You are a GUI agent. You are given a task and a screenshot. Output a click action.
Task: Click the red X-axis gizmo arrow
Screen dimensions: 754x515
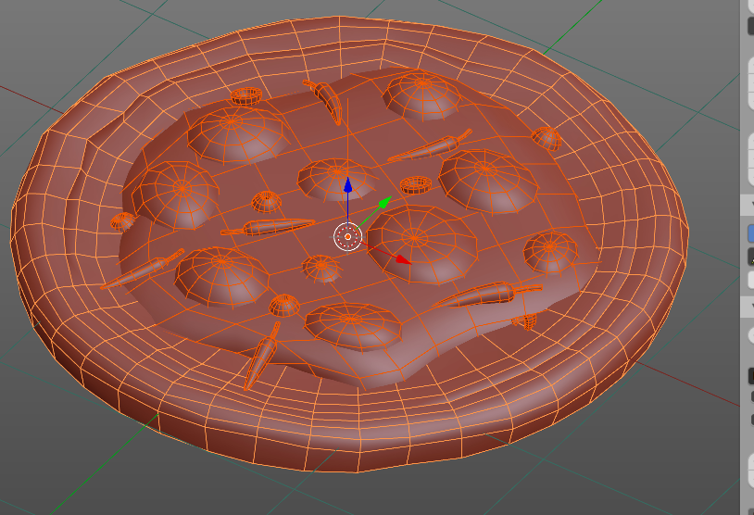(403, 259)
